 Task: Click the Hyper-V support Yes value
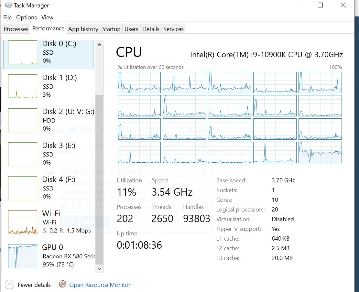276,229
